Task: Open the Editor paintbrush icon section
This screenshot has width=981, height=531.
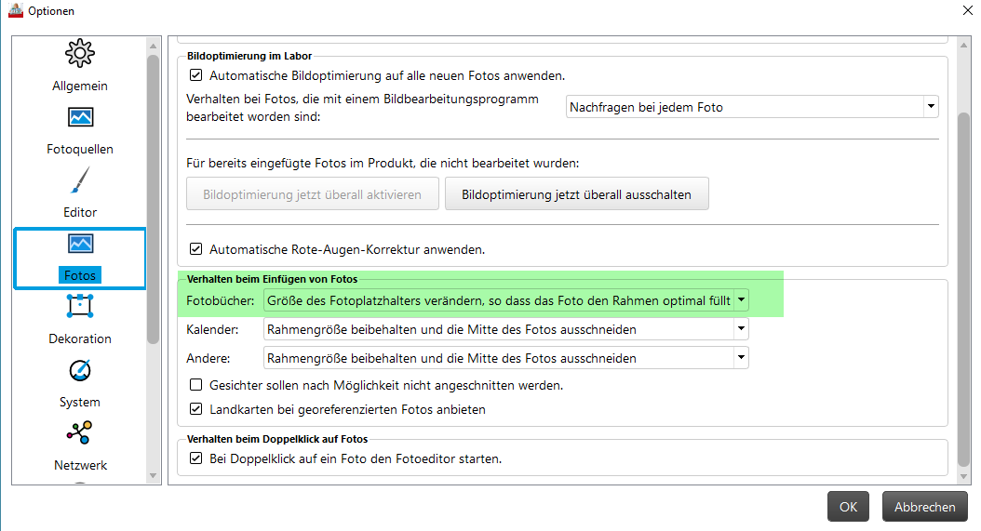Action: [x=80, y=180]
